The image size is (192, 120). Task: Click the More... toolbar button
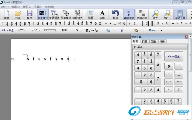tap(152, 30)
